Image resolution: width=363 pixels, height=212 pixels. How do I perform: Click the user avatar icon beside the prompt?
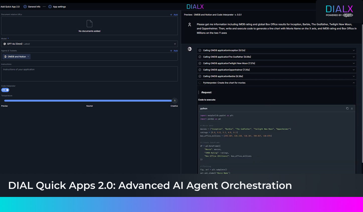190,25
